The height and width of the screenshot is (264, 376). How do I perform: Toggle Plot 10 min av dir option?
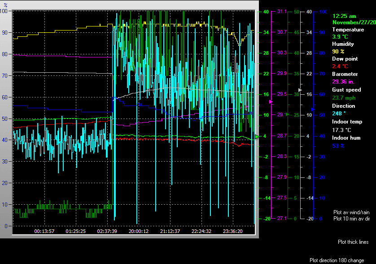pos(352,219)
